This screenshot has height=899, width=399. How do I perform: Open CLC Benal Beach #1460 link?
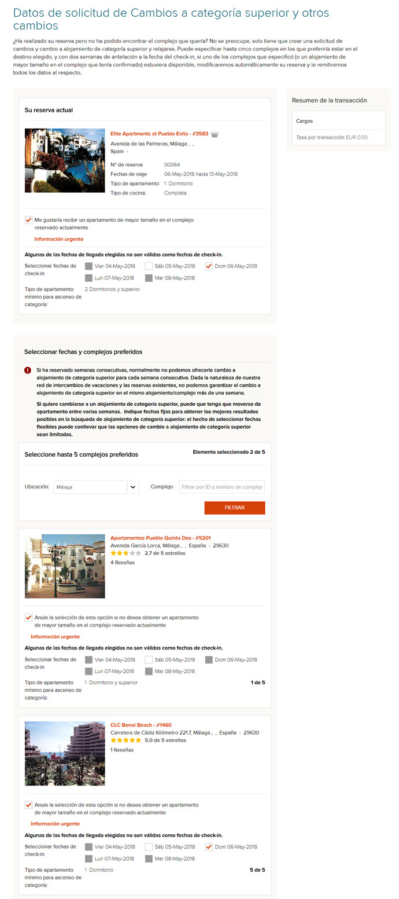click(141, 725)
